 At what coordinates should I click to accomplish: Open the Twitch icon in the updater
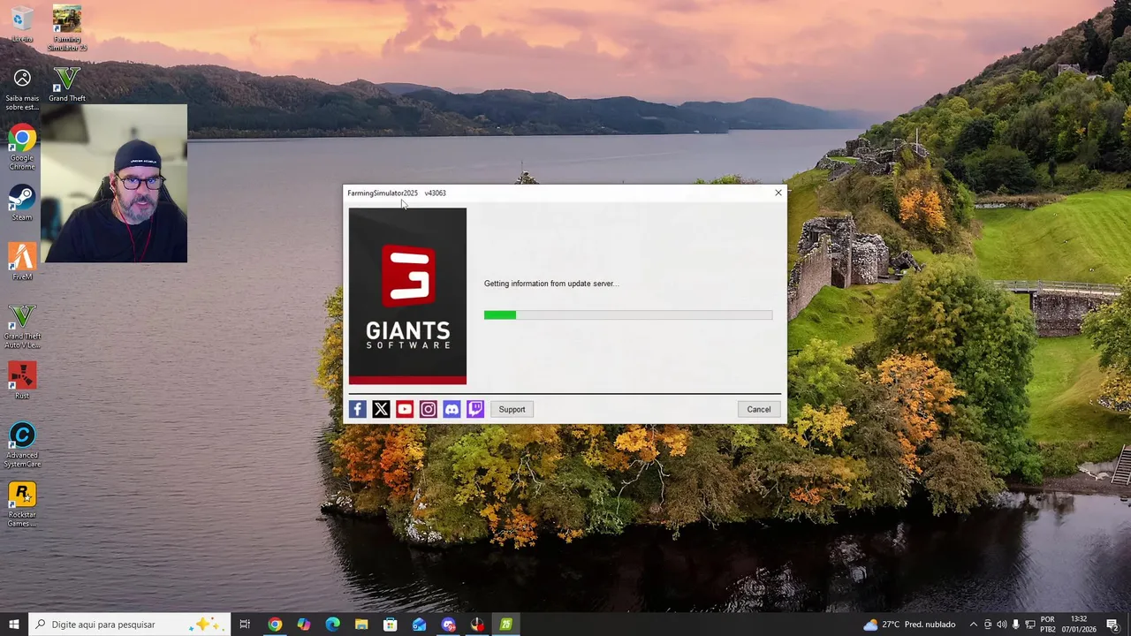475,409
